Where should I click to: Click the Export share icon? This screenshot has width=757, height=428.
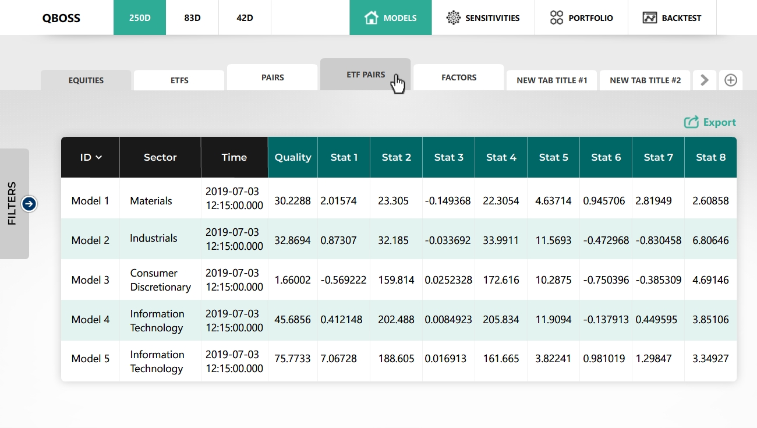point(691,122)
